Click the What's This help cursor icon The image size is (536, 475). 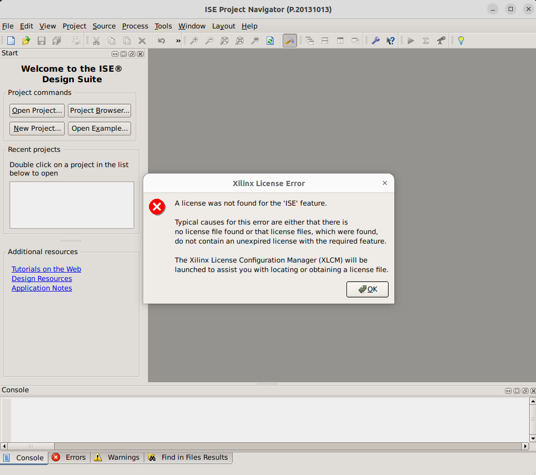pyautogui.click(x=391, y=41)
